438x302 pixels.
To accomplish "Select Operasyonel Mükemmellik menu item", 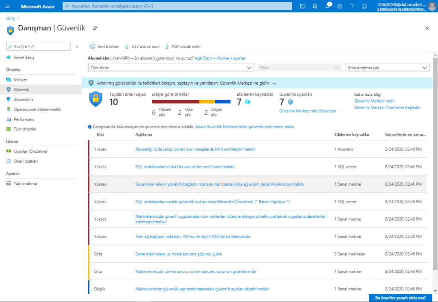I will 38,110.
